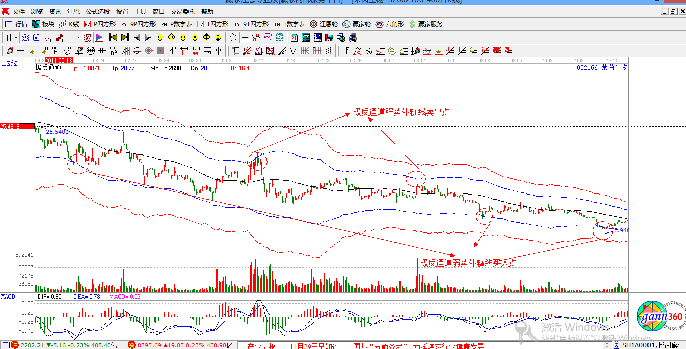Click the 行情 quotes button
The image size is (686, 349).
coord(16,24)
